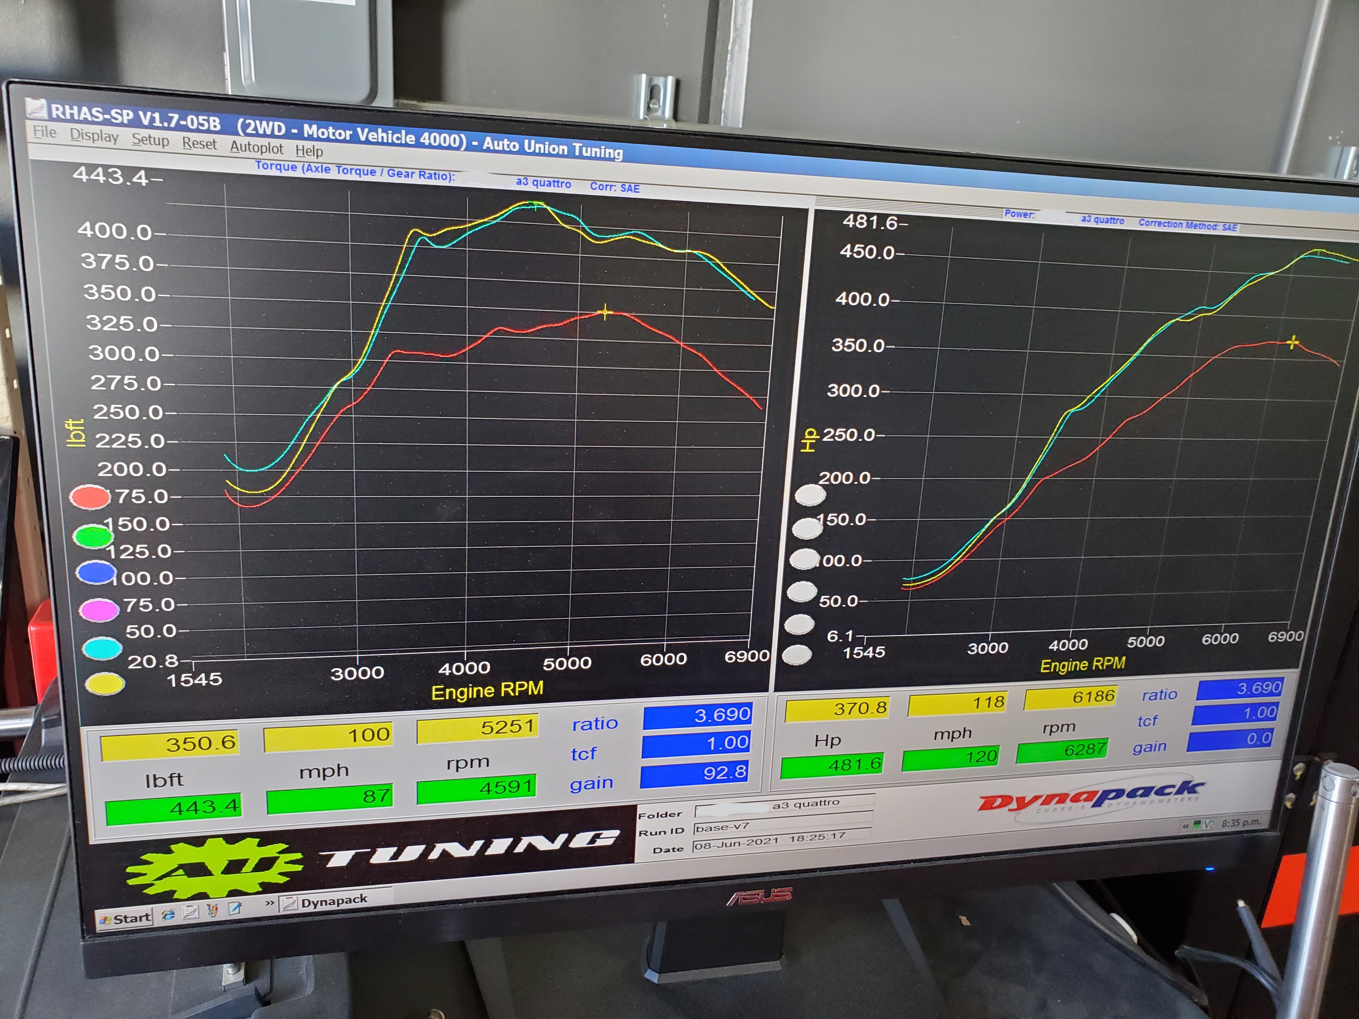Viewport: 1359px width, 1019px height.
Task: Launch the Dynapack chart quick launch icon
Action: coord(190,913)
